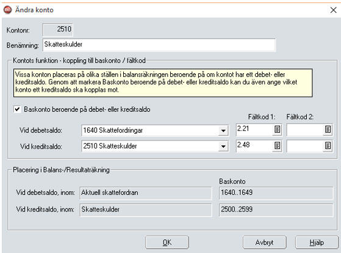Click the Baskonto field showing 1640..1649
The height and width of the screenshot is (253, 341).
click(x=276, y=193)
